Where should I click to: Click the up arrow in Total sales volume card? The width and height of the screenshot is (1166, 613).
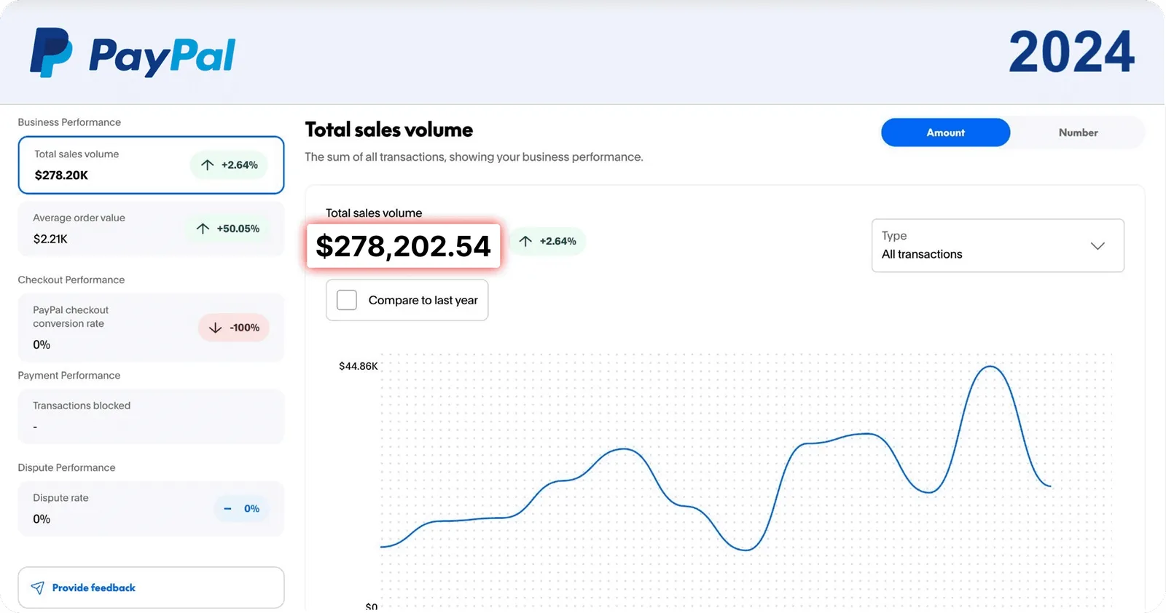(208, 165)
